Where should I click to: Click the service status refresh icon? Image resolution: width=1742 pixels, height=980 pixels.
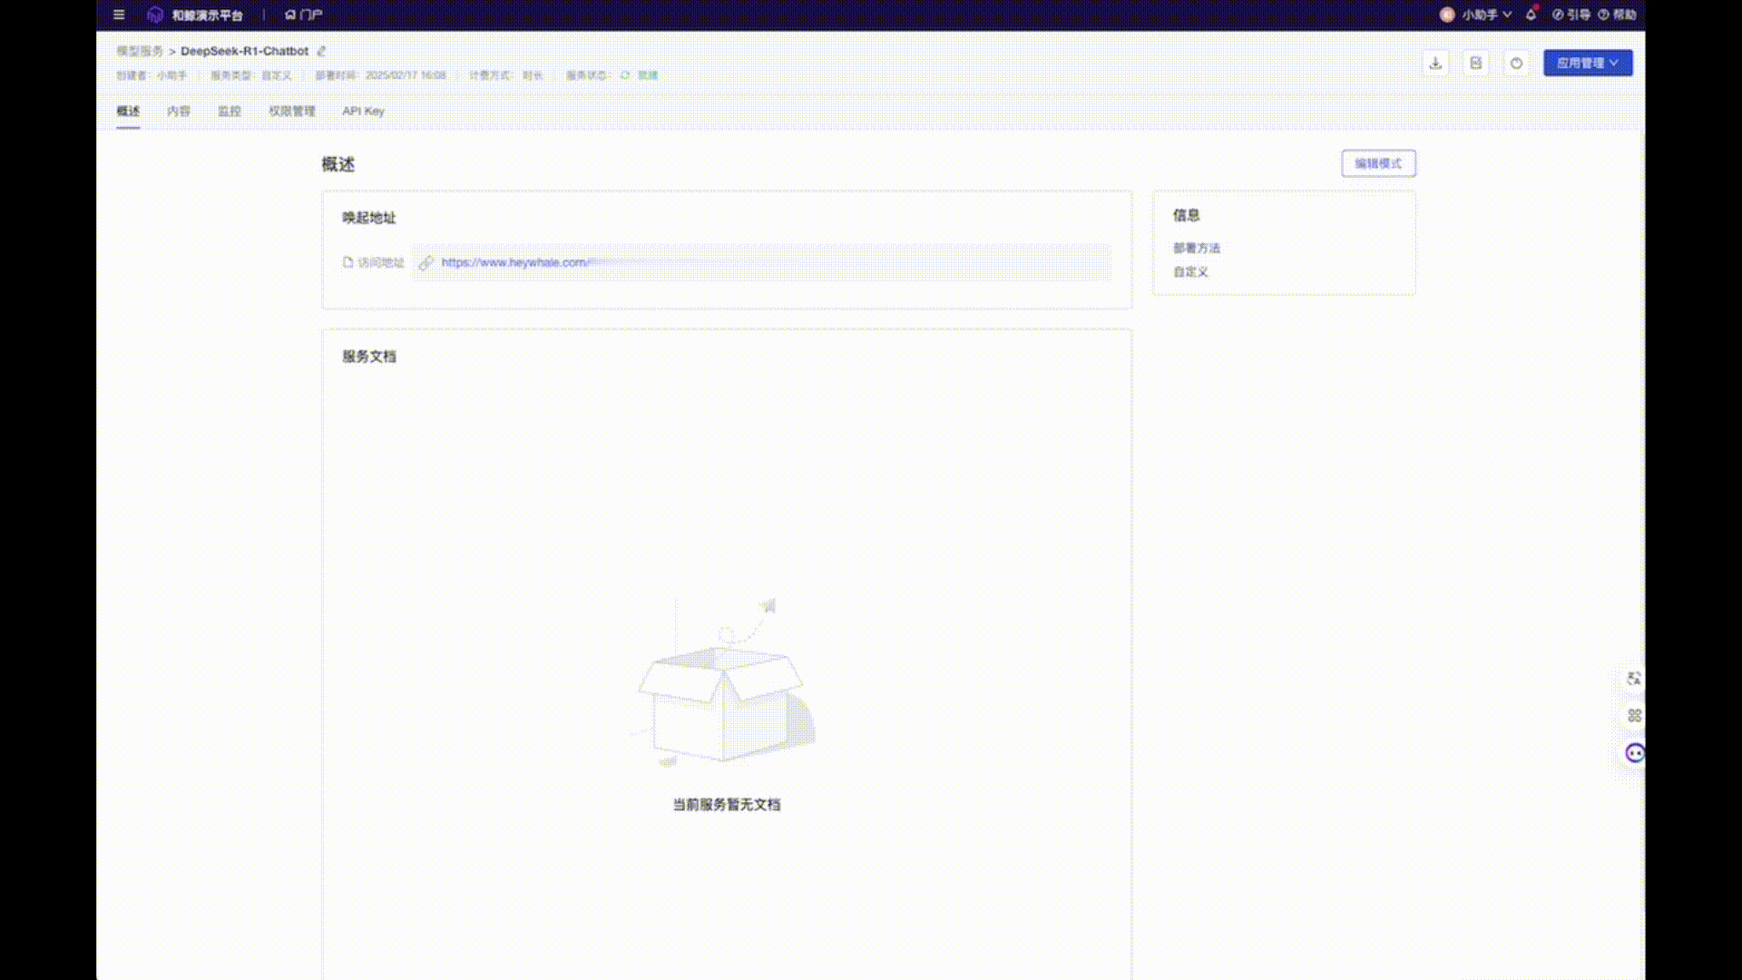pyautogui.click(x=625, y=75)
